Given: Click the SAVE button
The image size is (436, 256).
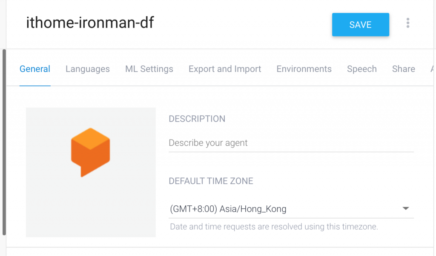Looking at the screenshot, I should click(x=360, y=25).
